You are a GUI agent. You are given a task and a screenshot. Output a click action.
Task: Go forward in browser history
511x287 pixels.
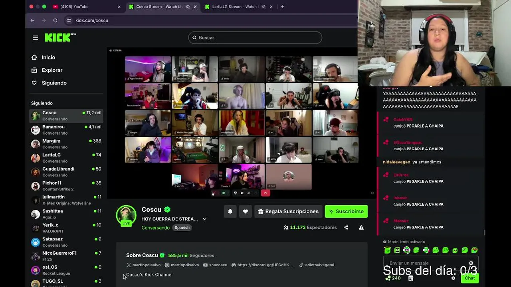[x=44, y=20]
